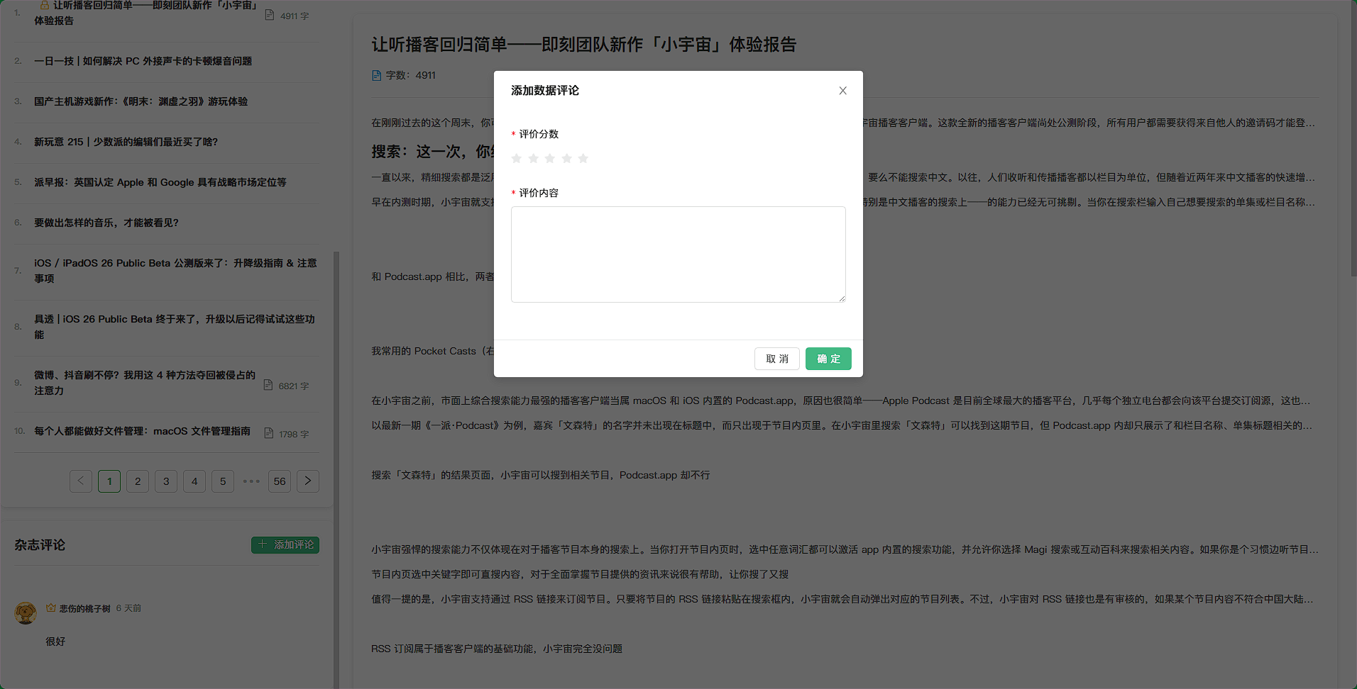Give a five-star rating
Screen dimensions: 1357x689
click(x=583, y=158)
